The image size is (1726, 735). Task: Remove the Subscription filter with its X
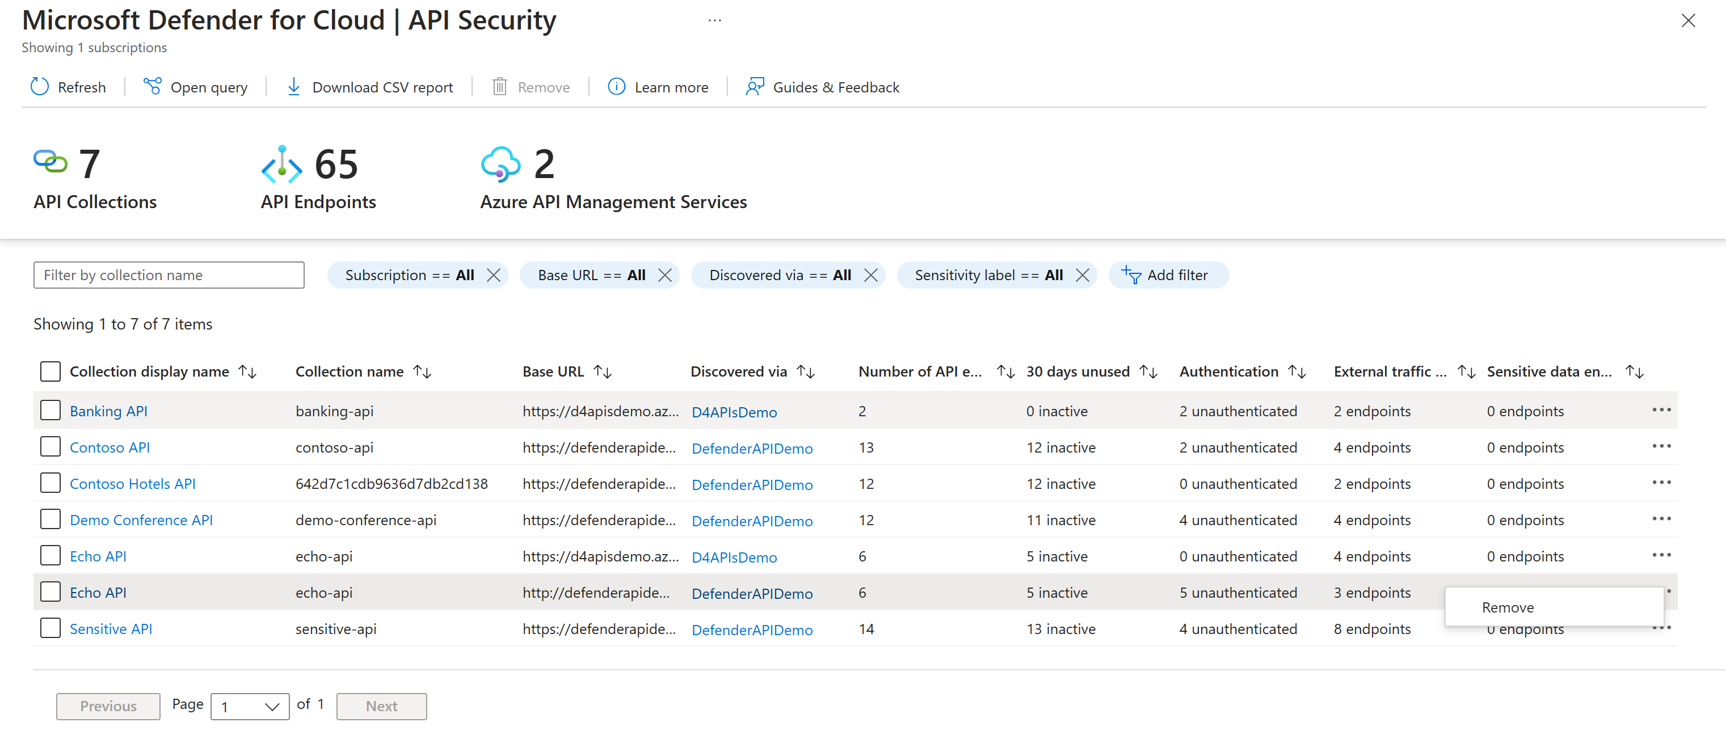(x=494, y=276)
